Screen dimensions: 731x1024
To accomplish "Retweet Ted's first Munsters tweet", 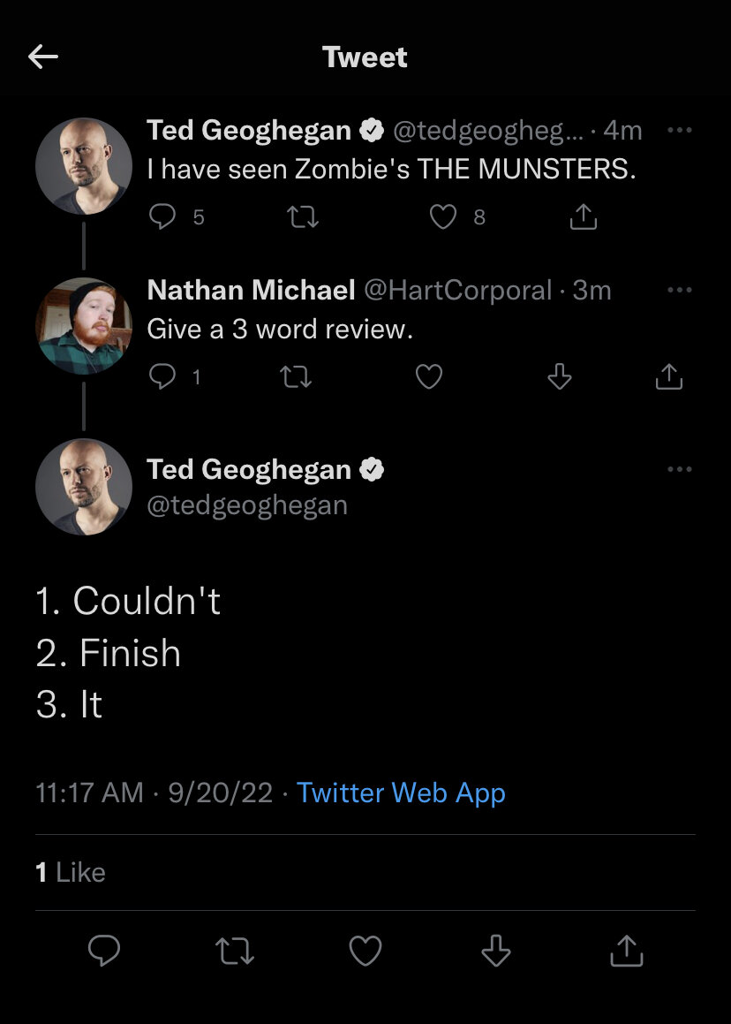I will click(x=304, y=216).
